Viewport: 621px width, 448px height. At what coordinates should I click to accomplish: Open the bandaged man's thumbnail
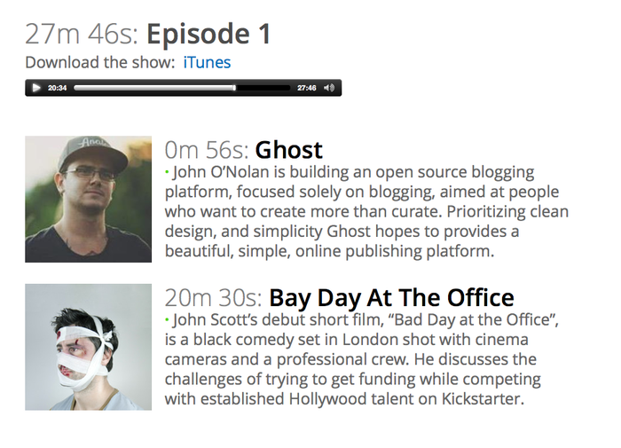[89, 347]
